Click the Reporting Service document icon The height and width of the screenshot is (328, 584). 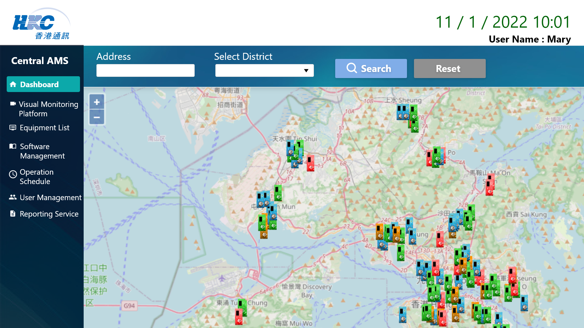click(12, 214)
